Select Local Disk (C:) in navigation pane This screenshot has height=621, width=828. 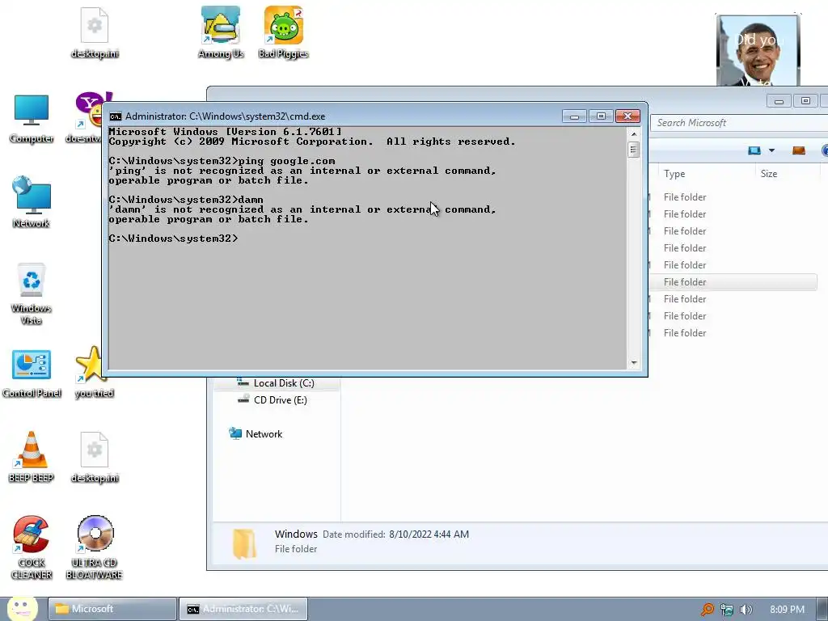coord(276,383)
